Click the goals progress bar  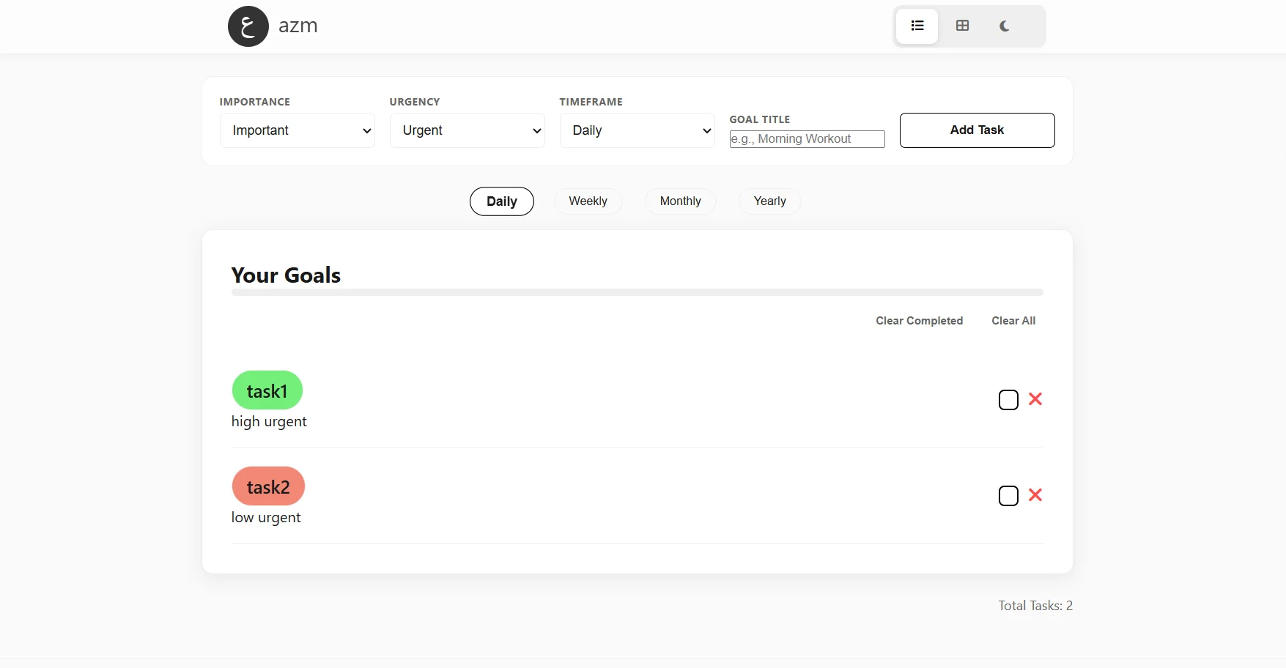638,292
